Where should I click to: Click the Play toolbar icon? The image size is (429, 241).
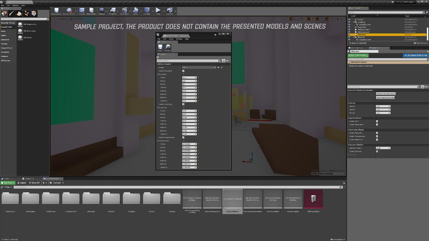click(158, 10)
